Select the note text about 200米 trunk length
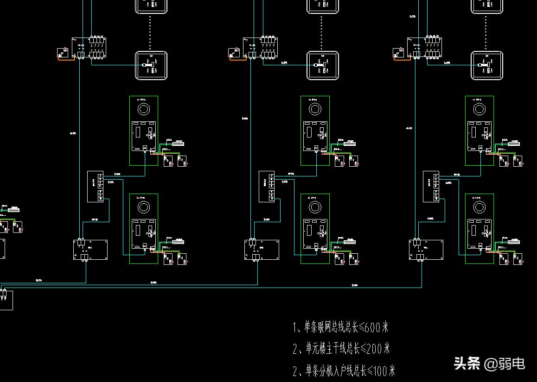The height and width of the screenshot is (382, 537). coord(341,348)
